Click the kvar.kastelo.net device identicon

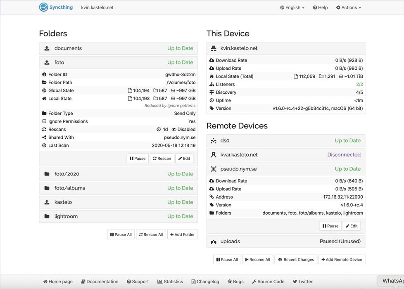214,155
